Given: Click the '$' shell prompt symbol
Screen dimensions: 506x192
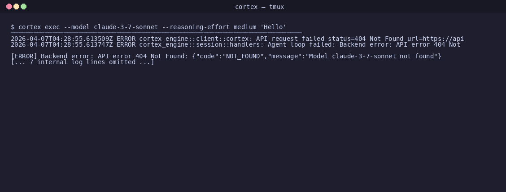Looking at the screenshot, I should (13, 27).
